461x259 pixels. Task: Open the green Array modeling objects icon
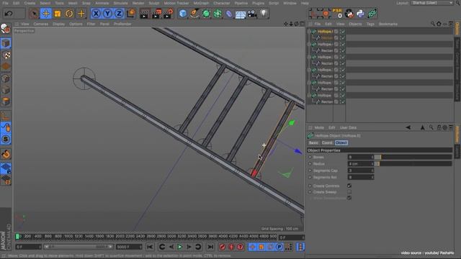218,14
